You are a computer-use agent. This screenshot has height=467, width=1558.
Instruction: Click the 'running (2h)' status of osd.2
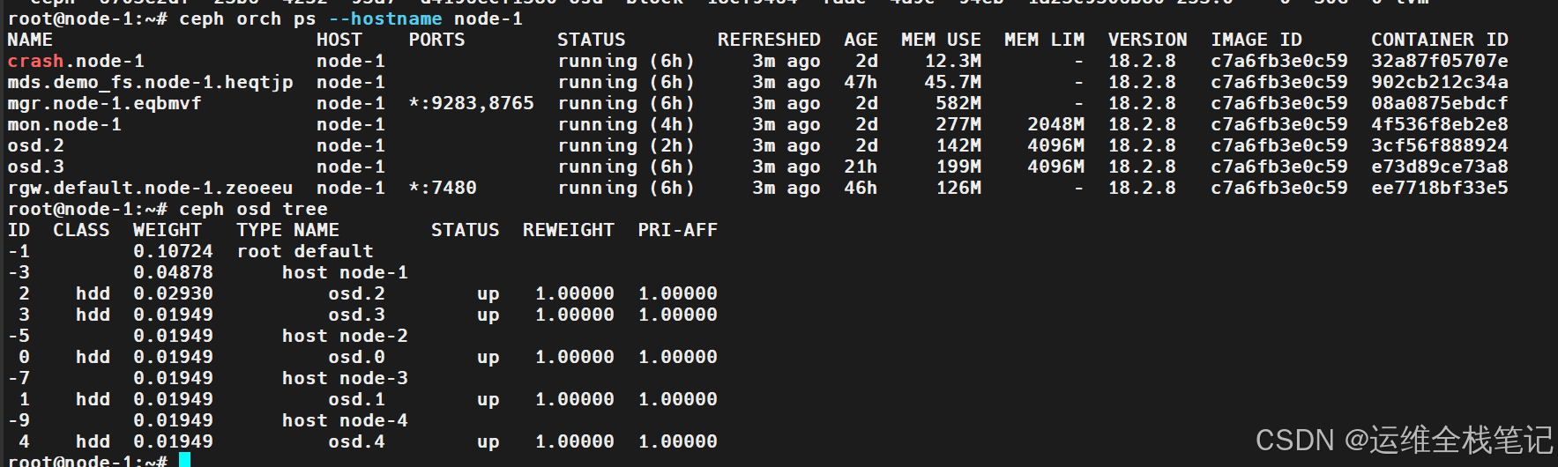626,145
